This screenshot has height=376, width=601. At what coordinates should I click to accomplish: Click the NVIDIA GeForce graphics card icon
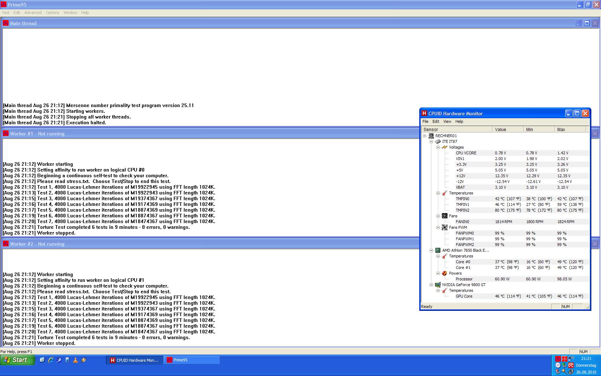coord(438,285)
